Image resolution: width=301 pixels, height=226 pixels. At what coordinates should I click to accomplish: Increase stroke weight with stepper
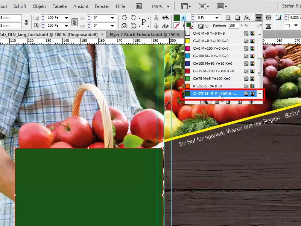pos(193,16)
